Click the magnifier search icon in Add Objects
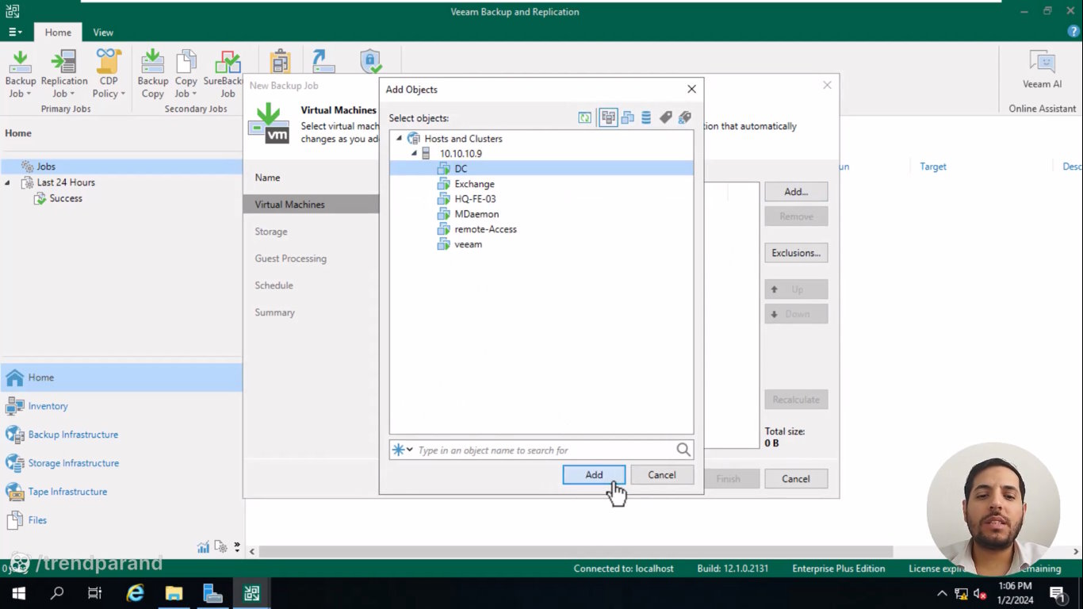Screen dimensions: 1083x609 tap(683, 450)
